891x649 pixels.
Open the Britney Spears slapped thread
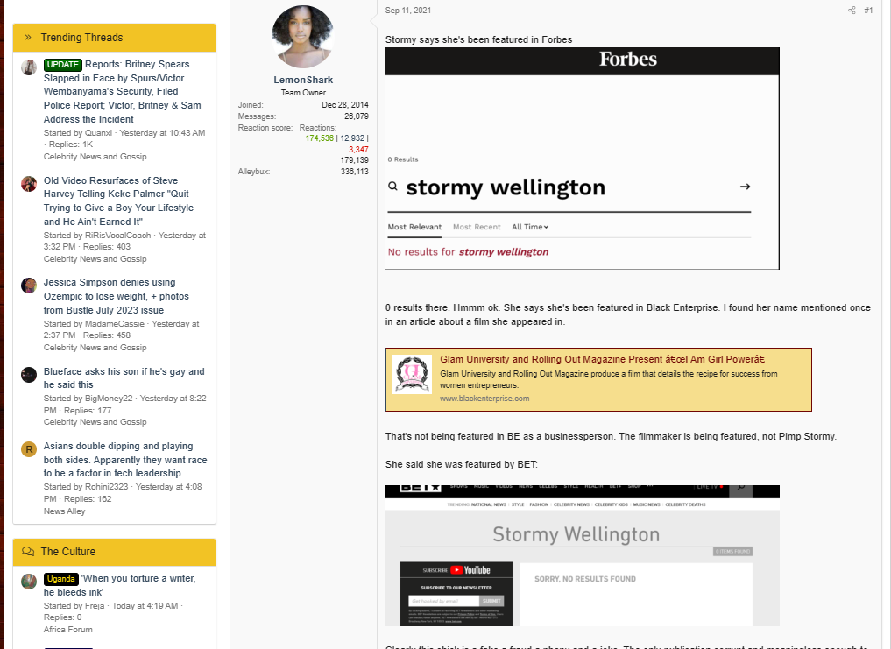[122, 91]
